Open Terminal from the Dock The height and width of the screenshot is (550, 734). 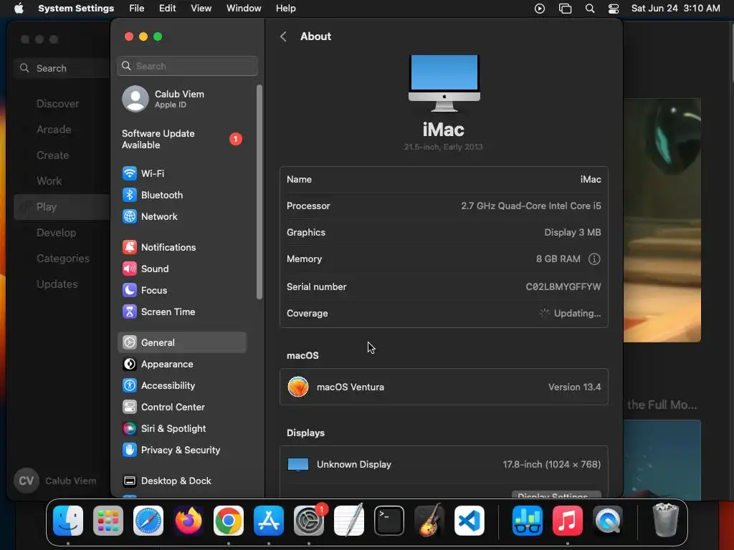pyautogui.click(x=389, y=521)
